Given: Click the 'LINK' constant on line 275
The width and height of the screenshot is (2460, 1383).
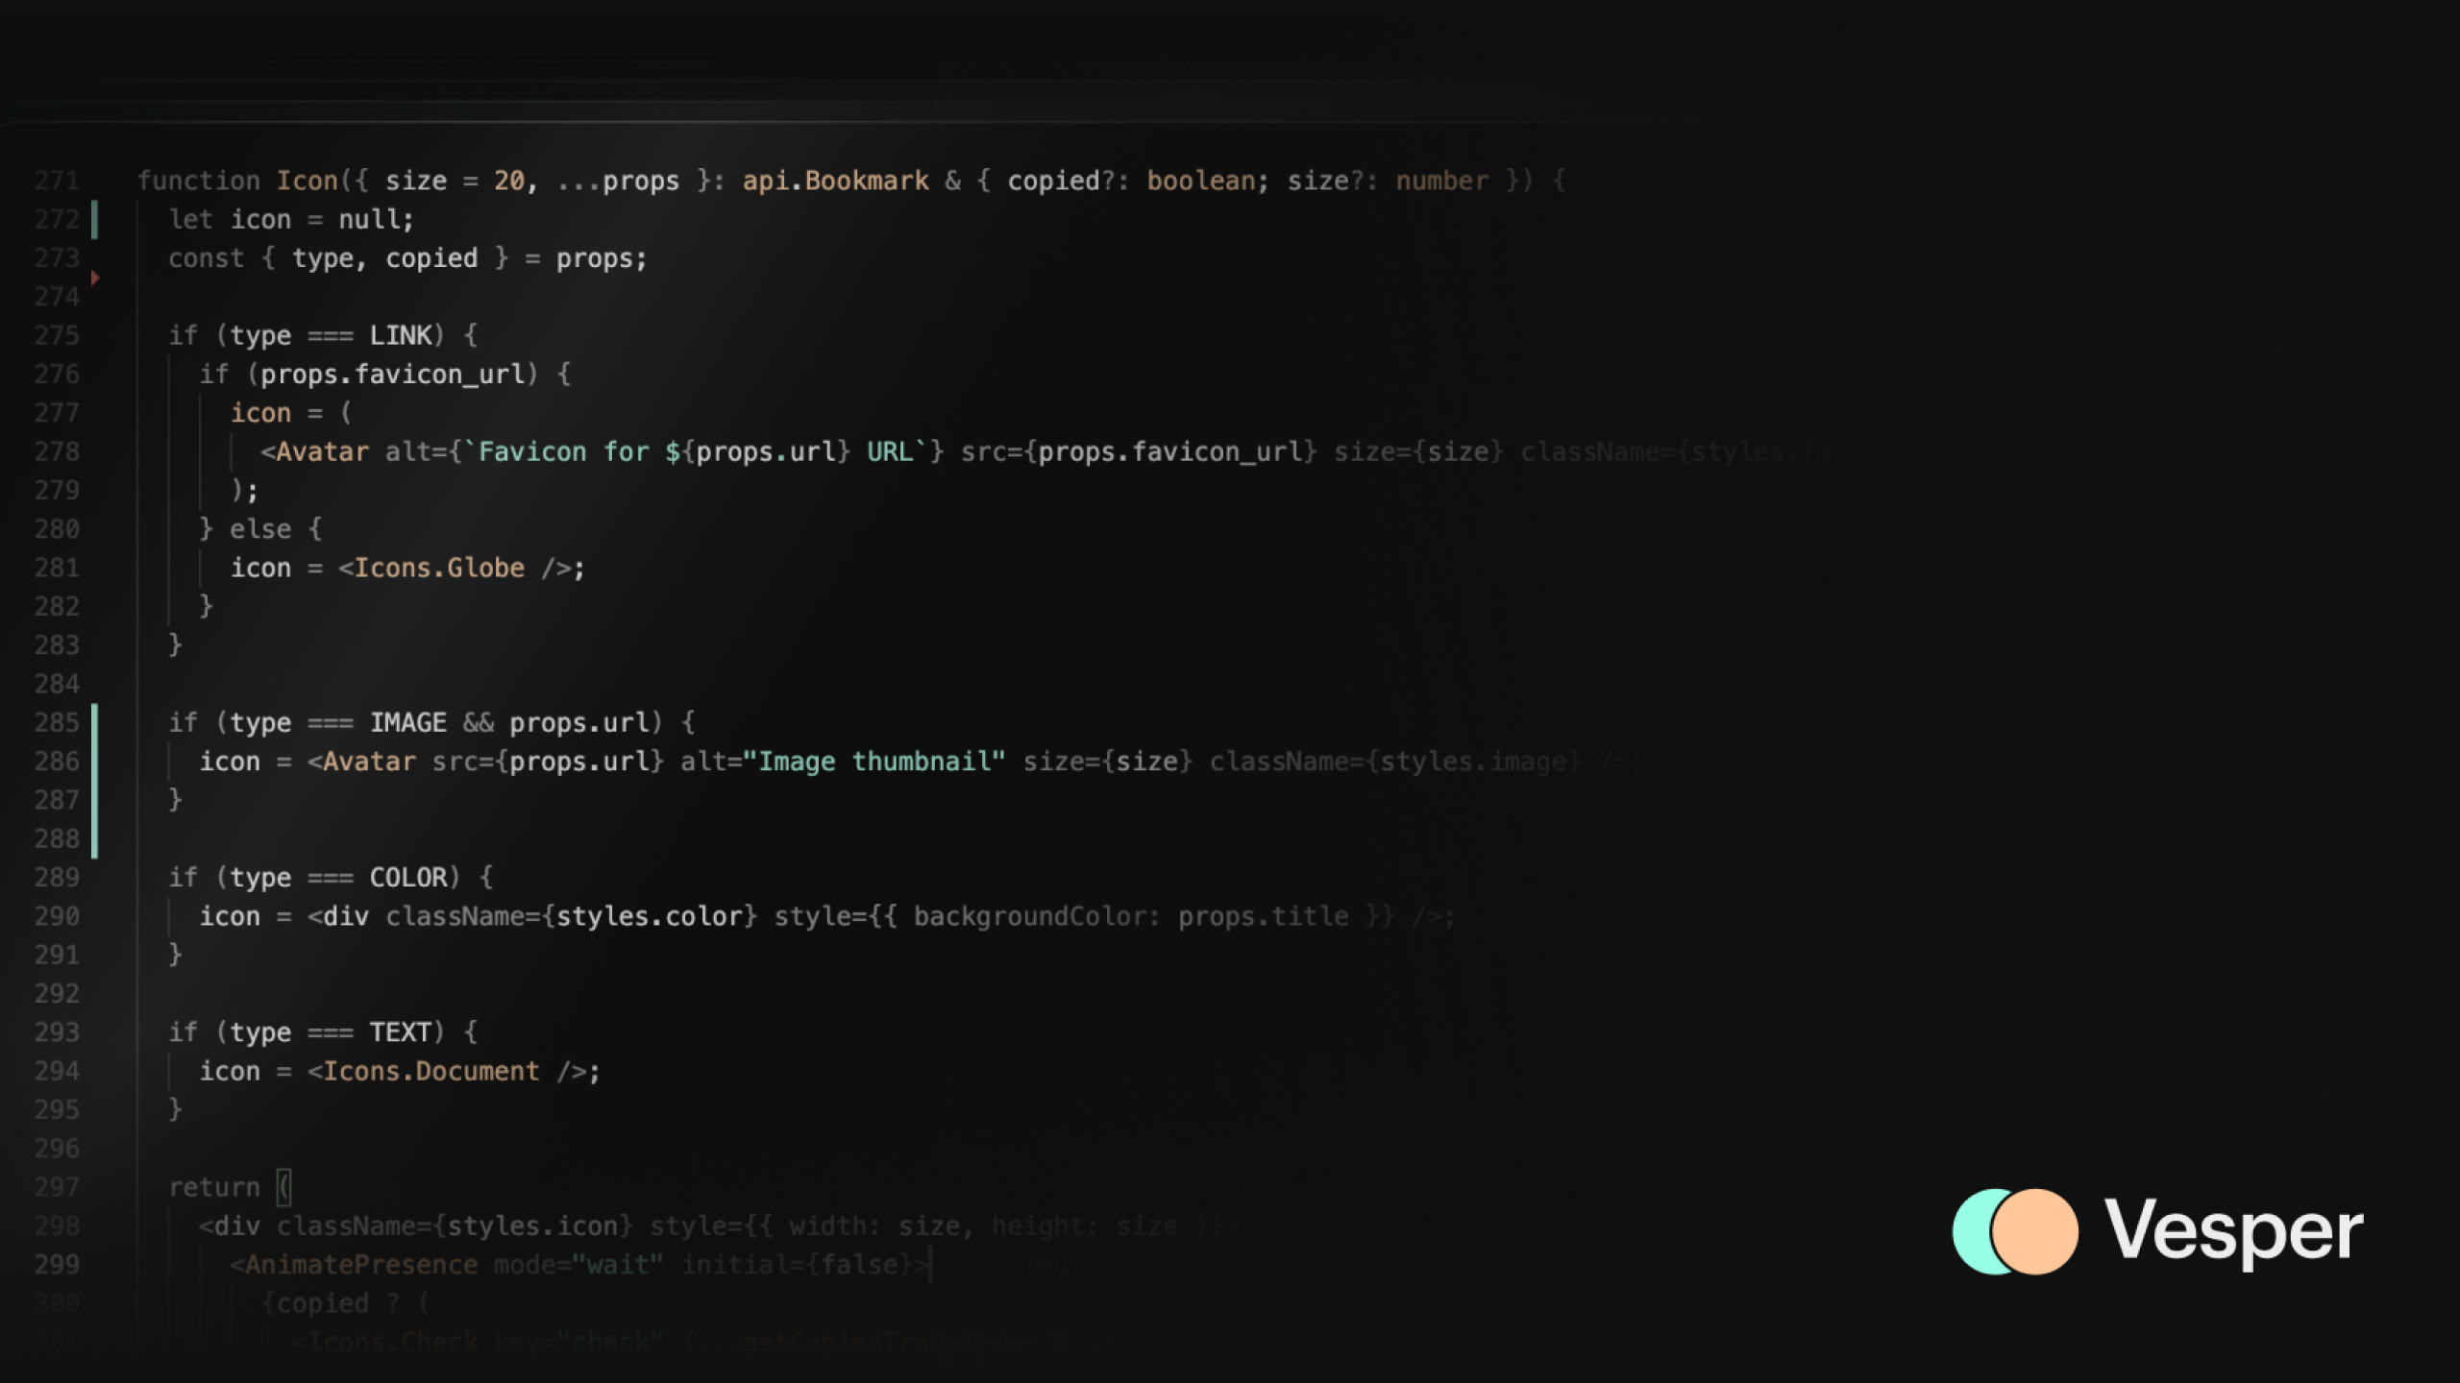Looking at the screenshot, I should click(401, 335).
